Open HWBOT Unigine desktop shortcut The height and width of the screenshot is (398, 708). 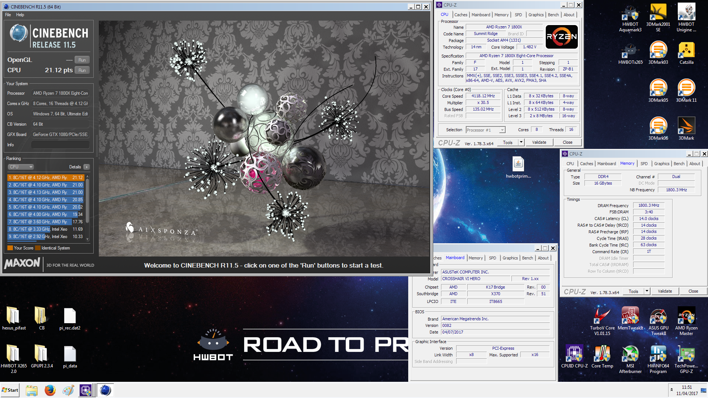(x=686, y=18)
